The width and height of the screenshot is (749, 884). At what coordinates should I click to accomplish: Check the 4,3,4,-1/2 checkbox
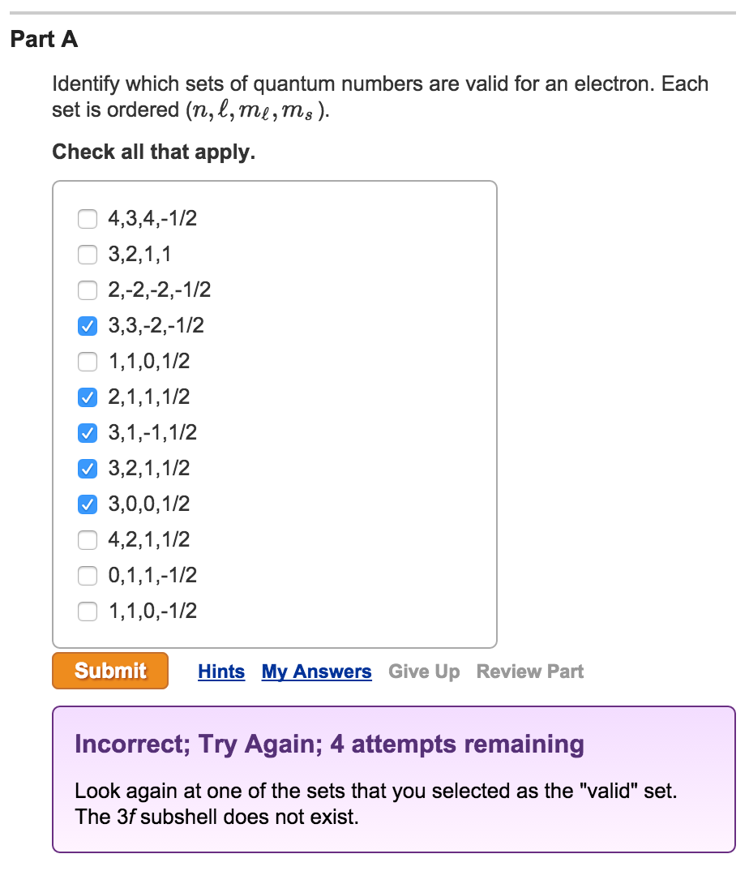click(87, 219)
